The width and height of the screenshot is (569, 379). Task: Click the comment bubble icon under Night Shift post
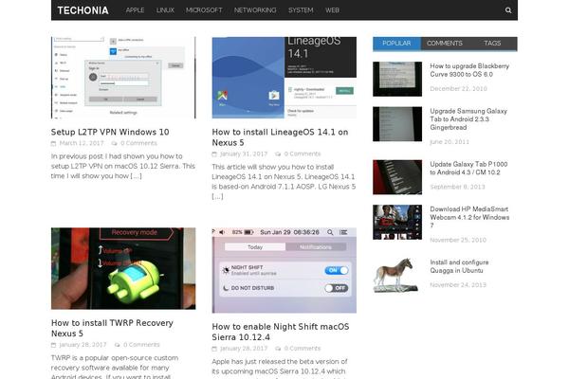(278, 348)
